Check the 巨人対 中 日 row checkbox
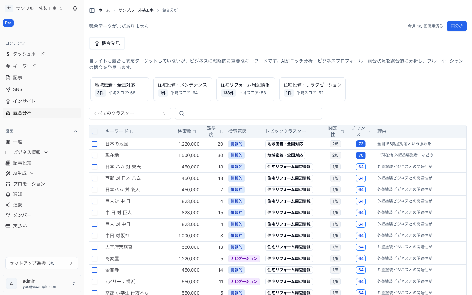This screenshot has width=472, height=295. click(95, 201)
